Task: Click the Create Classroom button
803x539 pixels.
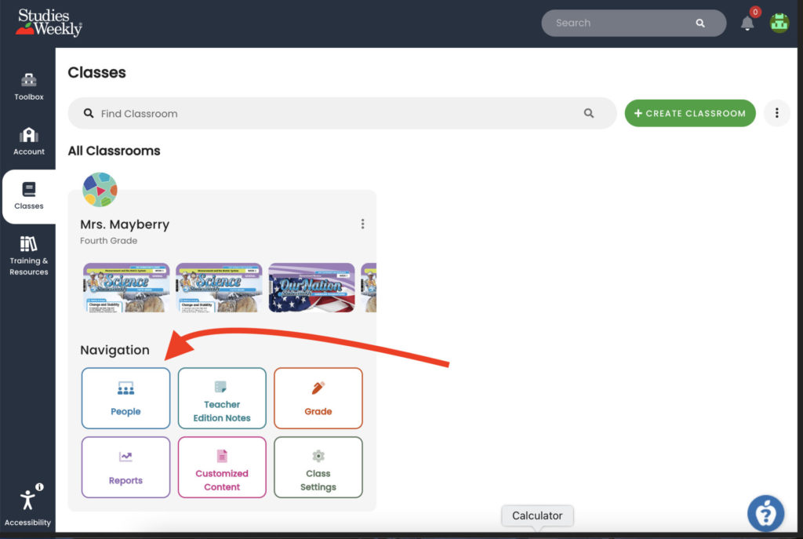Action: (x=689, y=113)
